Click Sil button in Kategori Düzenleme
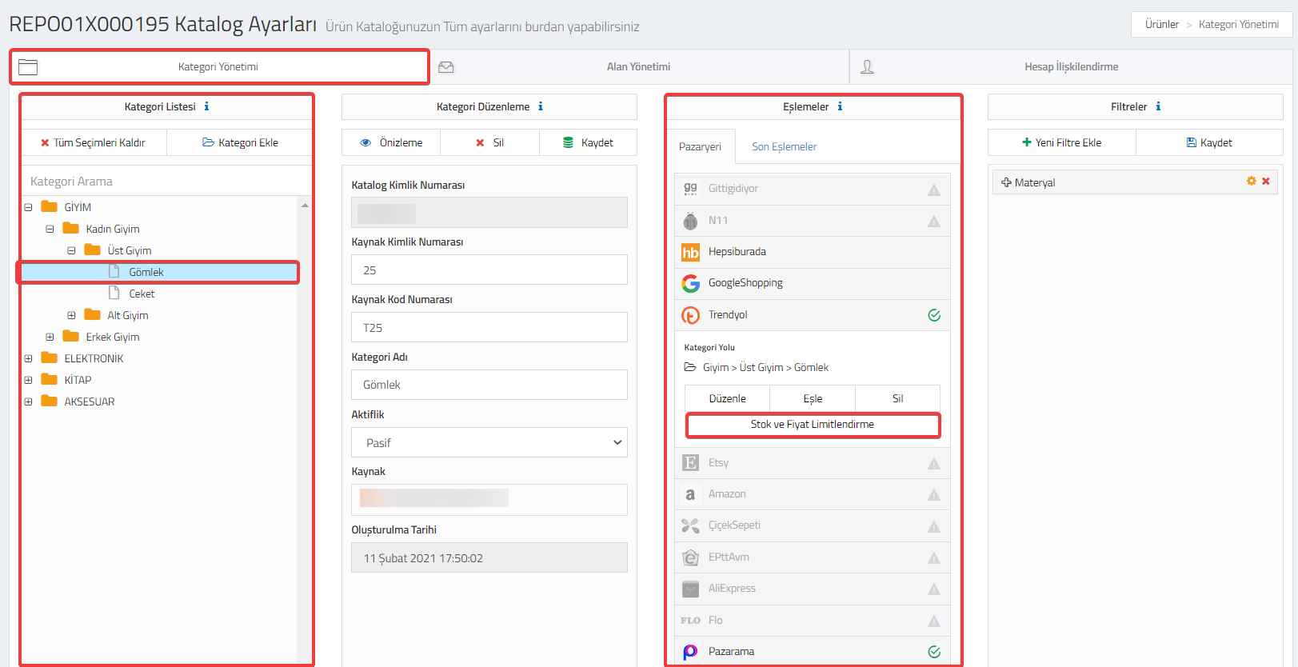The image size is (1298, 667). coord(489,142)
